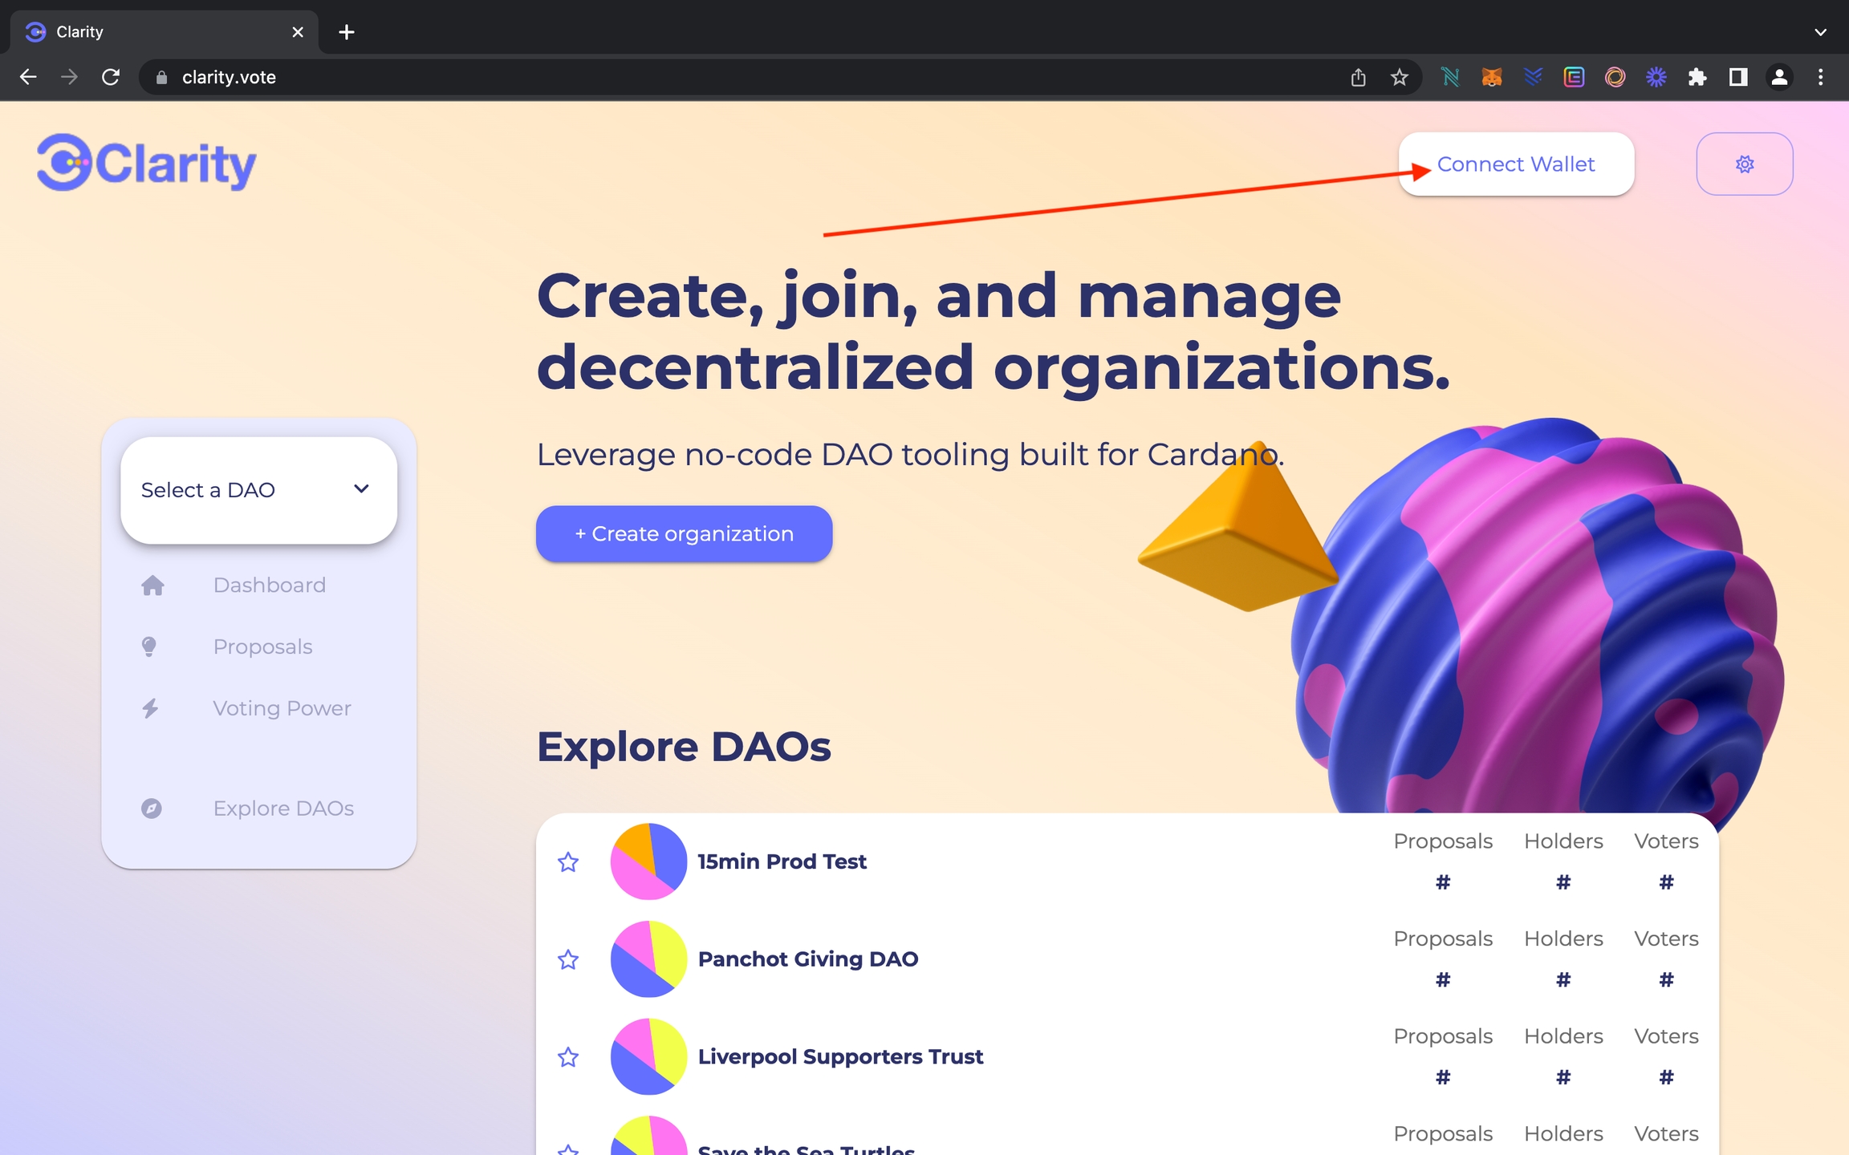This screenshot has height=1155, width=1849.
Task: Open the browser extensions puzzle icon
Action: (x=1697, y=77)
